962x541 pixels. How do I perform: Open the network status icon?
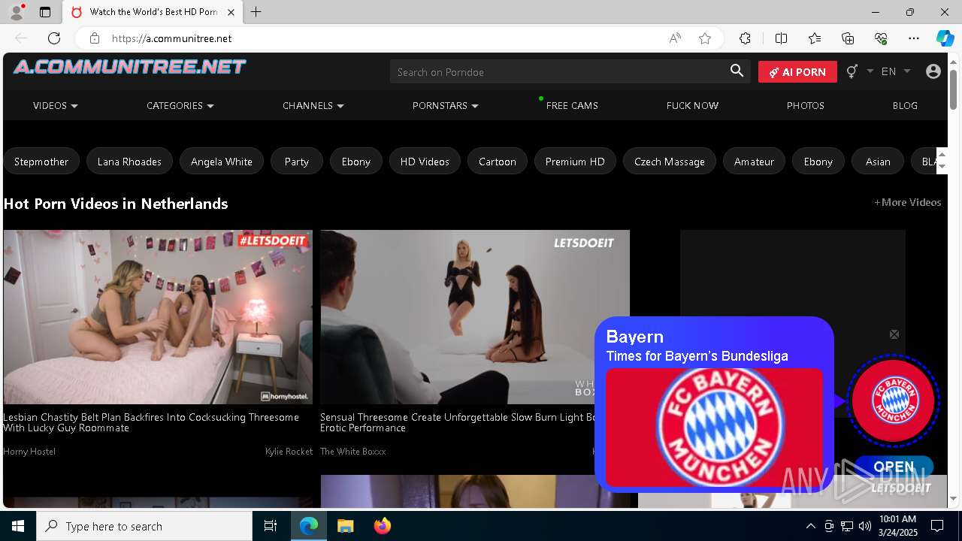(x=846, y=526)
